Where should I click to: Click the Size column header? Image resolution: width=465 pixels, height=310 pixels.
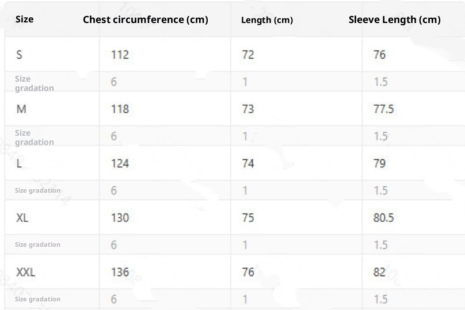point(24,19)
